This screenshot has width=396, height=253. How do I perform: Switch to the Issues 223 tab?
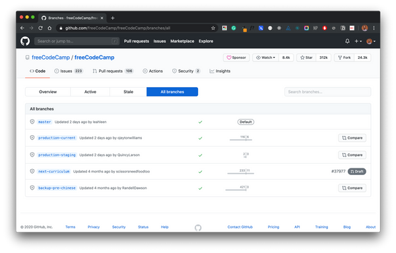69,71
